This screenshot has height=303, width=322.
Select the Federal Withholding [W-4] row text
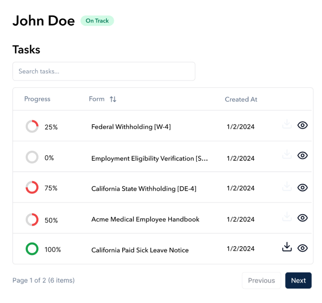131,127
